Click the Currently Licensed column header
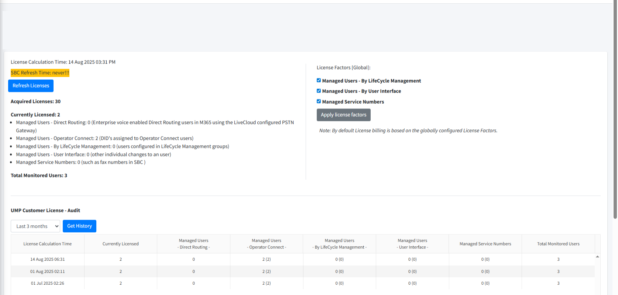This screenshot has width=618, height=295. click(121, 244)
